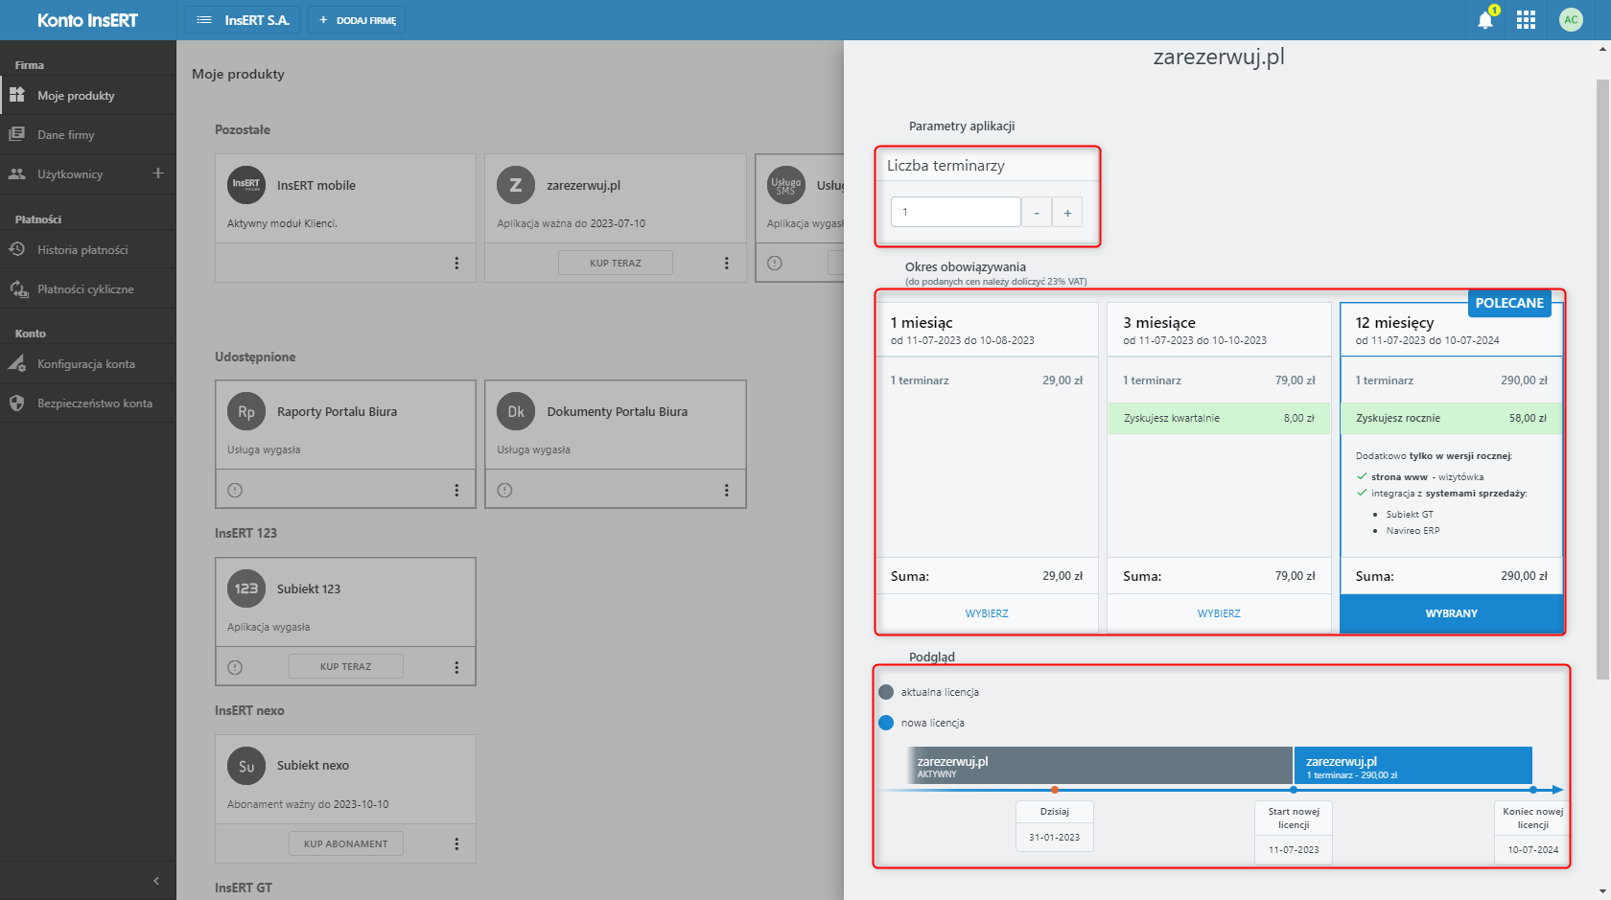Choose the 1 miesiąc plan with WYBIERZ
1611x900 pixels.
point(987,613)
